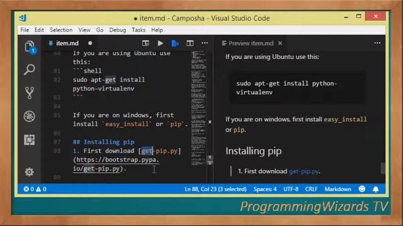Open notifications bell icon
Image resolution: width=403 pixels, height=226 pixels.
tap(375, 189)
